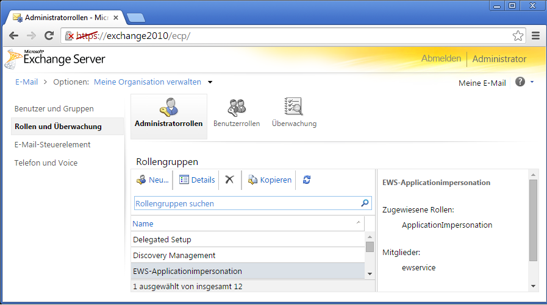Viewport: 547px width, 305px height.
Task: Click the Abmelden link
Action: tap(441, 58)
